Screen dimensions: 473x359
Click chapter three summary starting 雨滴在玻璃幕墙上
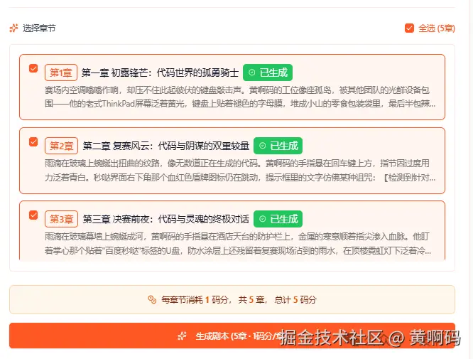[239, 243]
